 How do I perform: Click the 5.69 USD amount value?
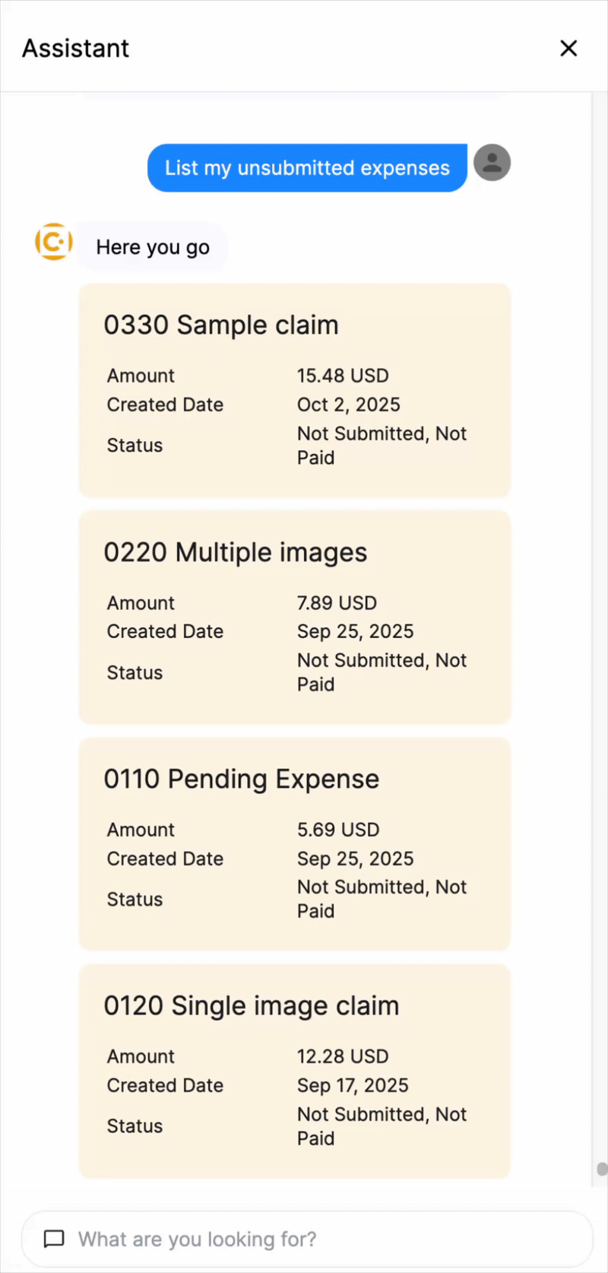[338, 830]
